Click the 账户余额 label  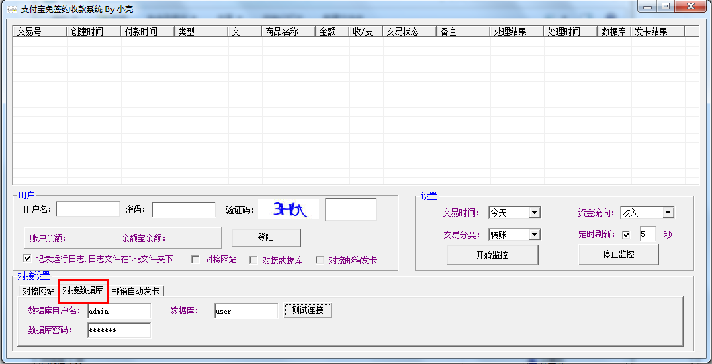point(48,238)
